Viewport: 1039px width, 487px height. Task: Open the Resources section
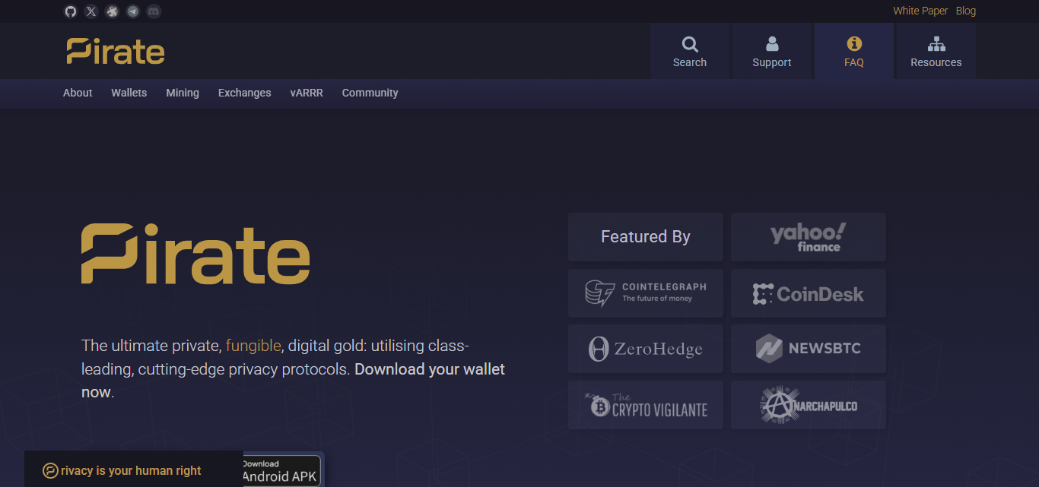[936, 51]
